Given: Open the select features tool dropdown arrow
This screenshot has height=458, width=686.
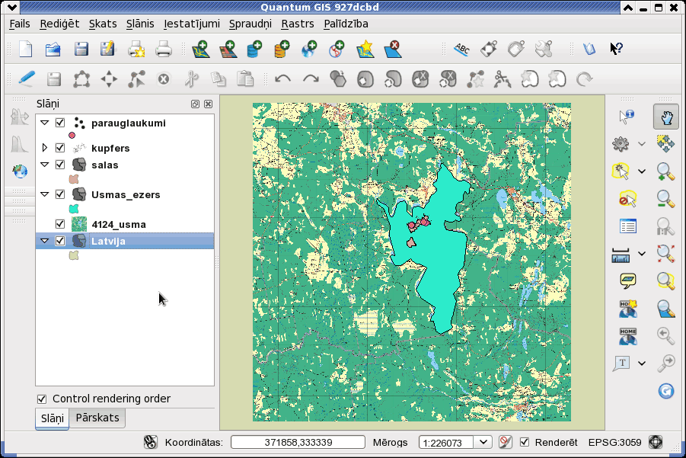Looking at the screenshot, I should 641,171.
